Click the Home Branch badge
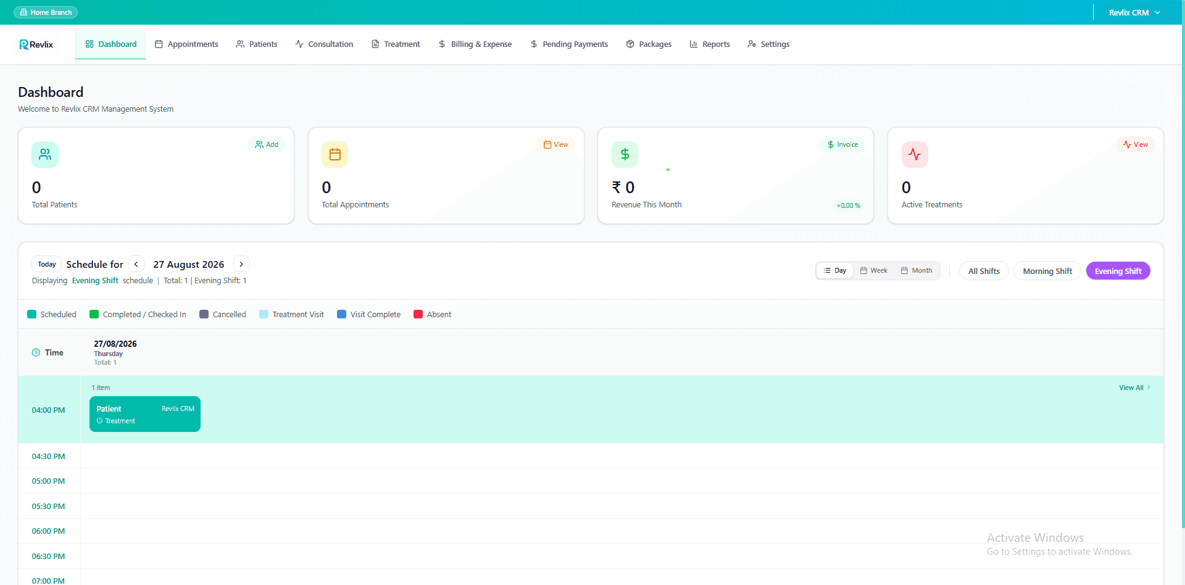The width and height of the screenshot is (1185, 585). tap(46, 12)
